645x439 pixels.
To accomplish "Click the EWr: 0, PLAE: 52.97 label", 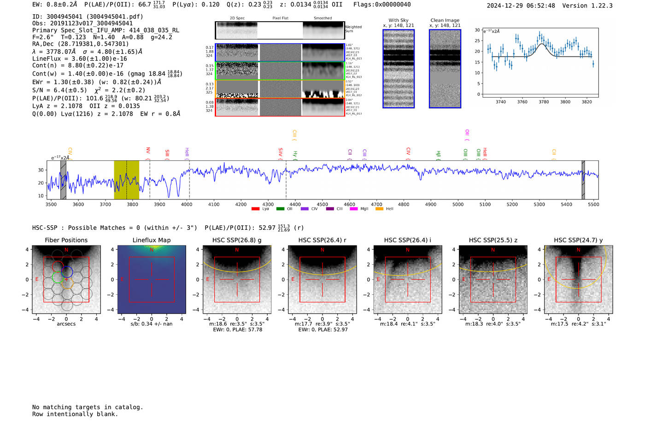I will [322, 330].
